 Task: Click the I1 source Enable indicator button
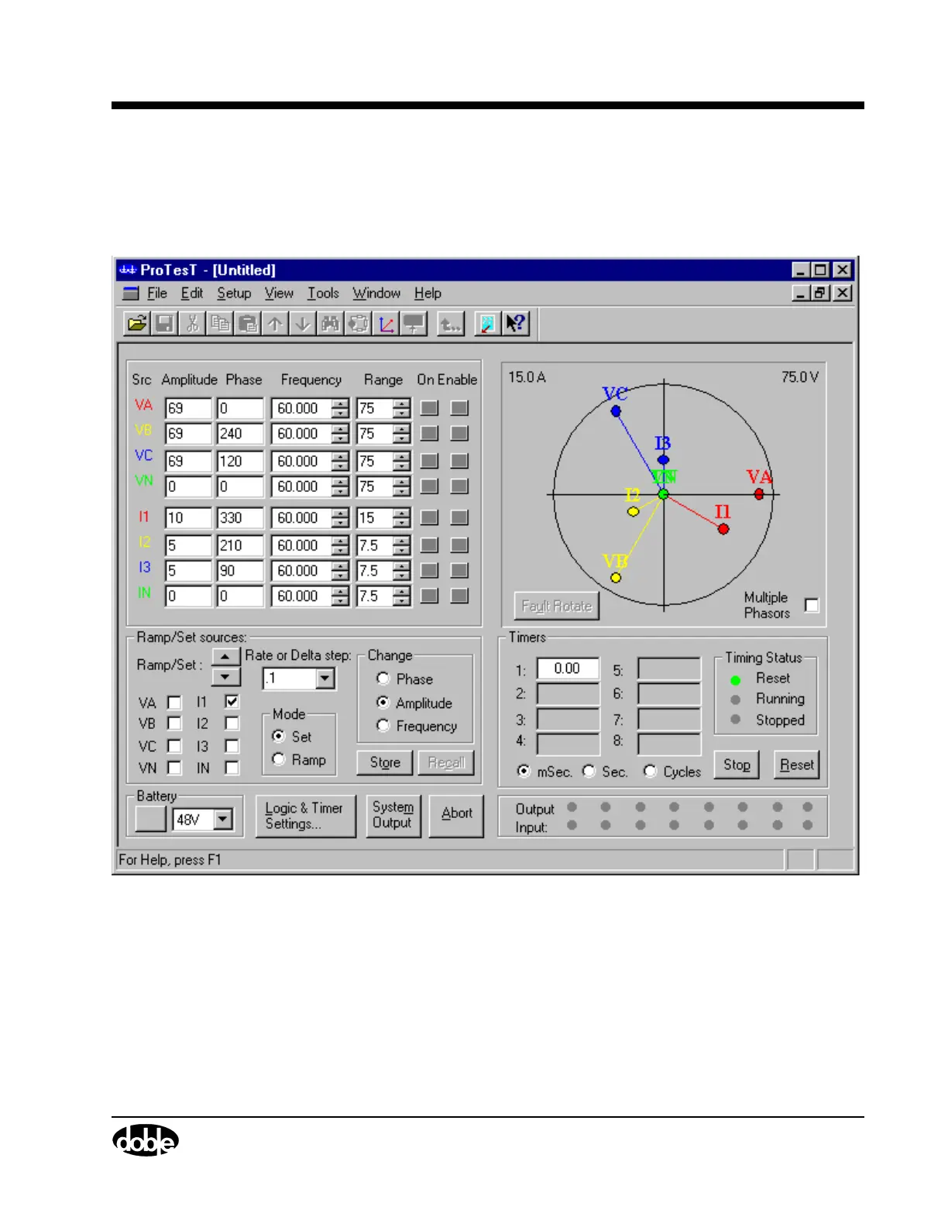pos(459,517)
